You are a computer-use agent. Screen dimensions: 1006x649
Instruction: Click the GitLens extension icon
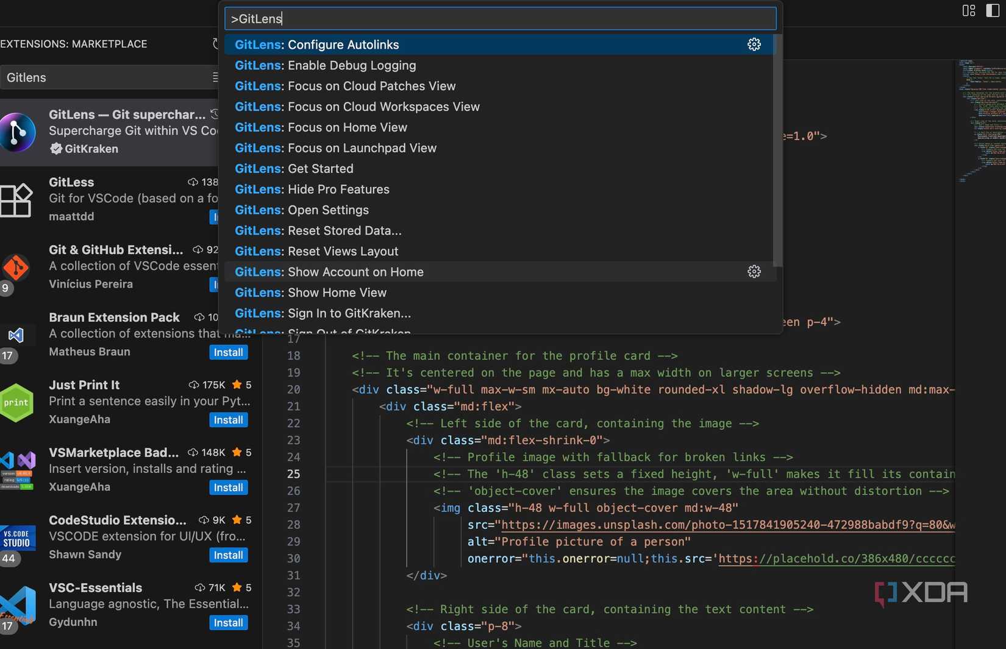pos(18,132)
